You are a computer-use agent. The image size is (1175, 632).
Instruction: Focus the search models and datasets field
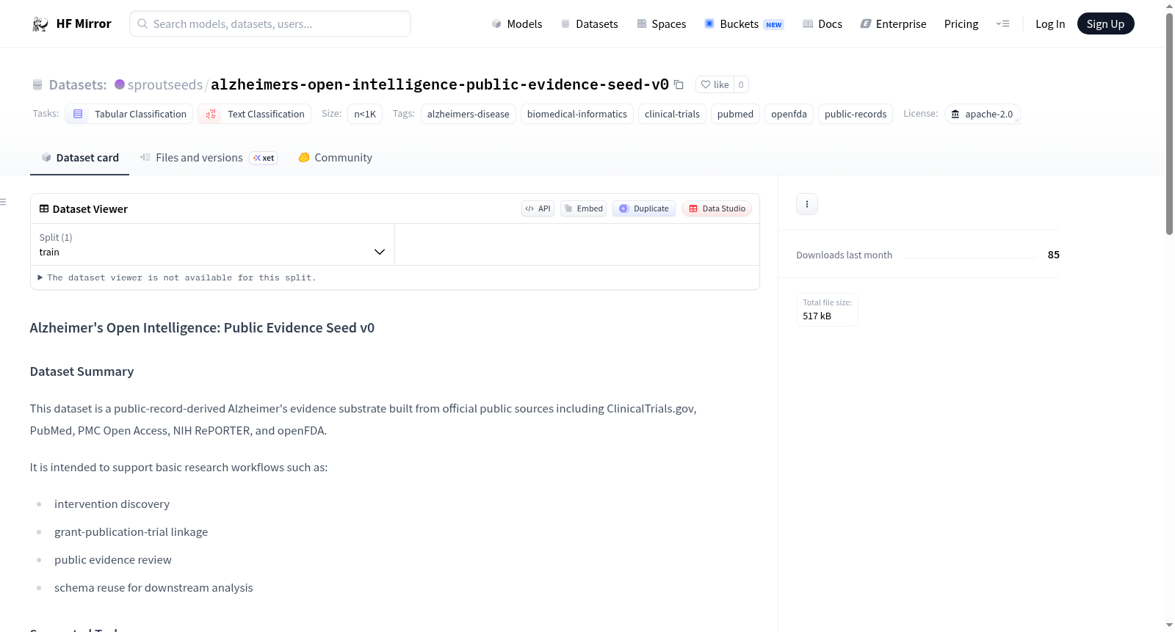pyautogui.click(x=270, y=23)
